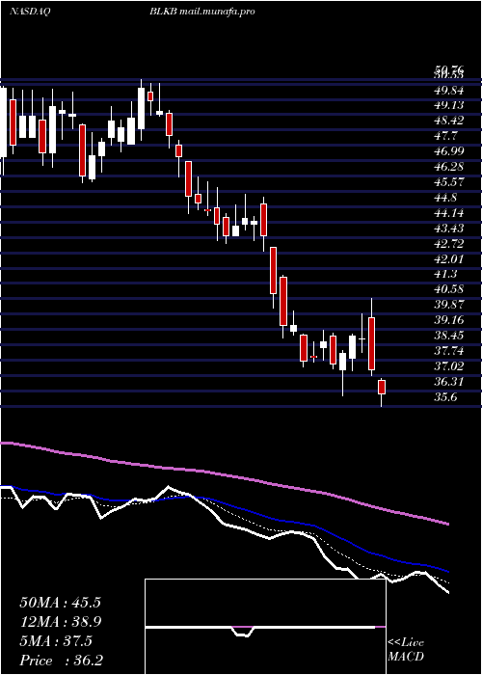Click the NASDAQ exchange label
This screenshot has width=482, height=675.
pyautogui.click(x=29, y=12)
